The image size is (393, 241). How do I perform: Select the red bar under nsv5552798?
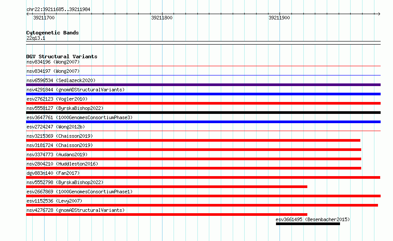(166, 187)
